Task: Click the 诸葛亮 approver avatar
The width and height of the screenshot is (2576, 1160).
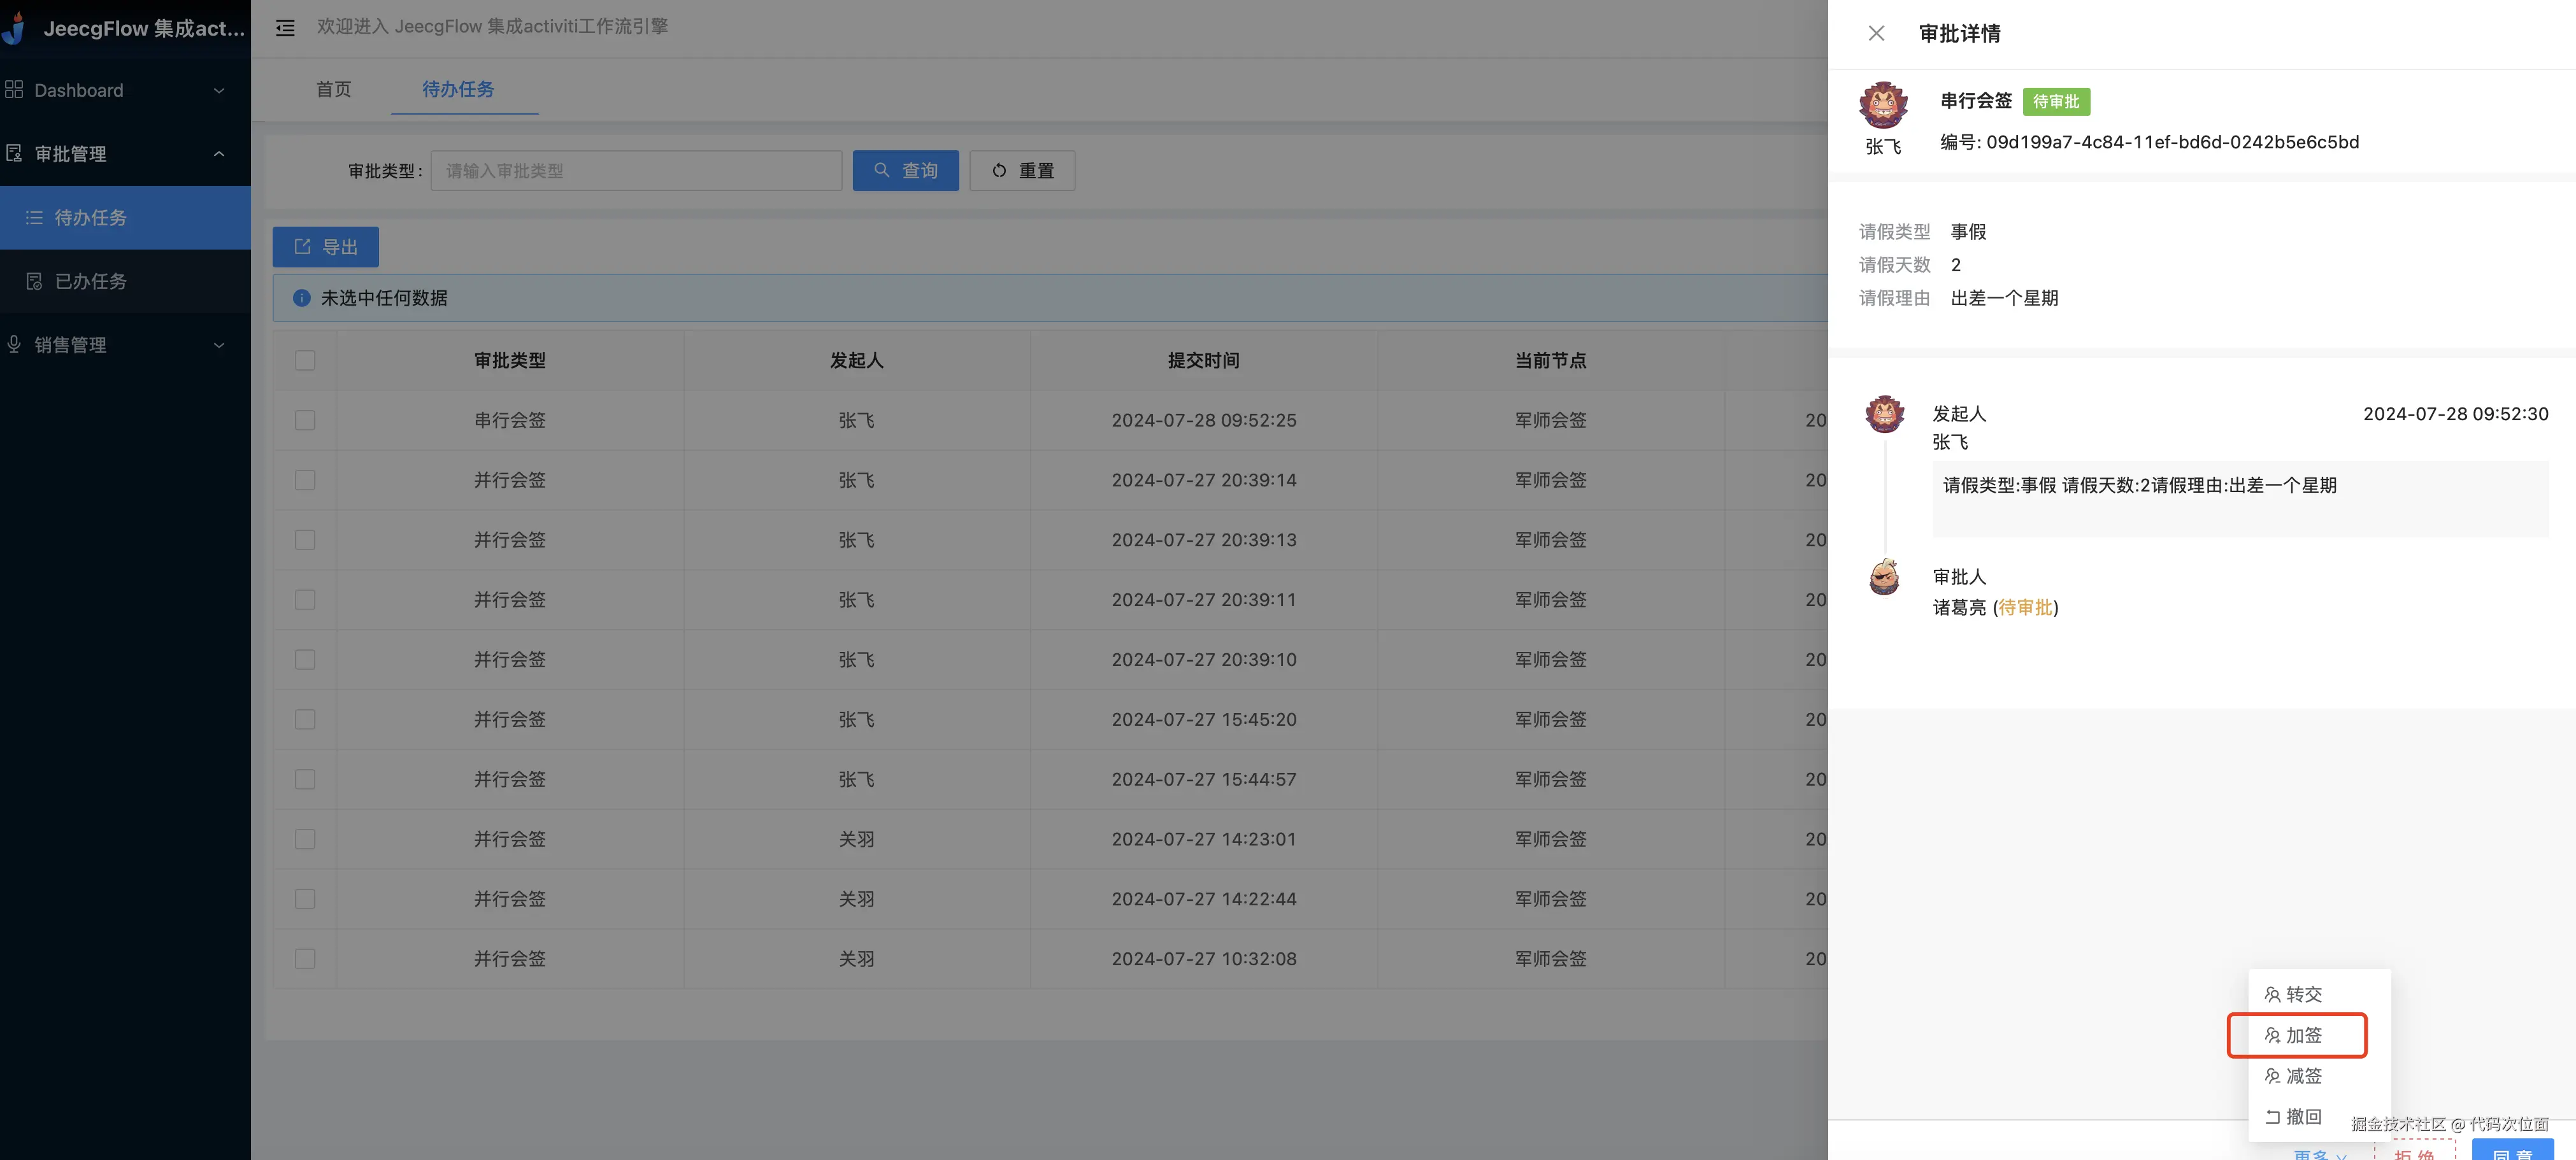Action: 1884,577
